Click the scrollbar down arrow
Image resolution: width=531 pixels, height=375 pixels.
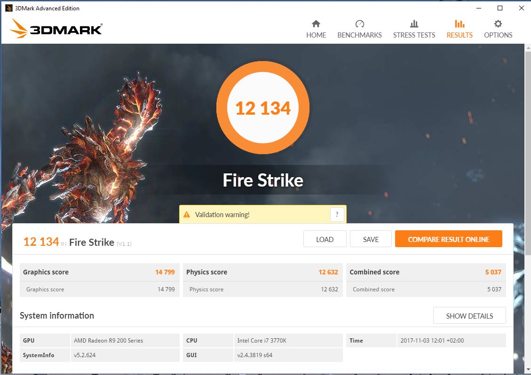(x=528, y=369)
